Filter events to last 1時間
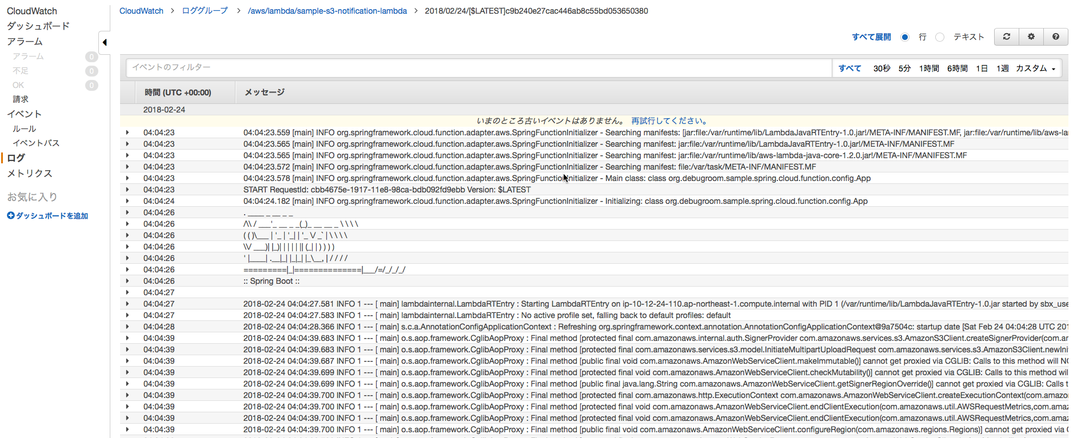Image resolution: width=1073 pixels, height=438 pixels. pyautogui.click(x=929, y=68)
